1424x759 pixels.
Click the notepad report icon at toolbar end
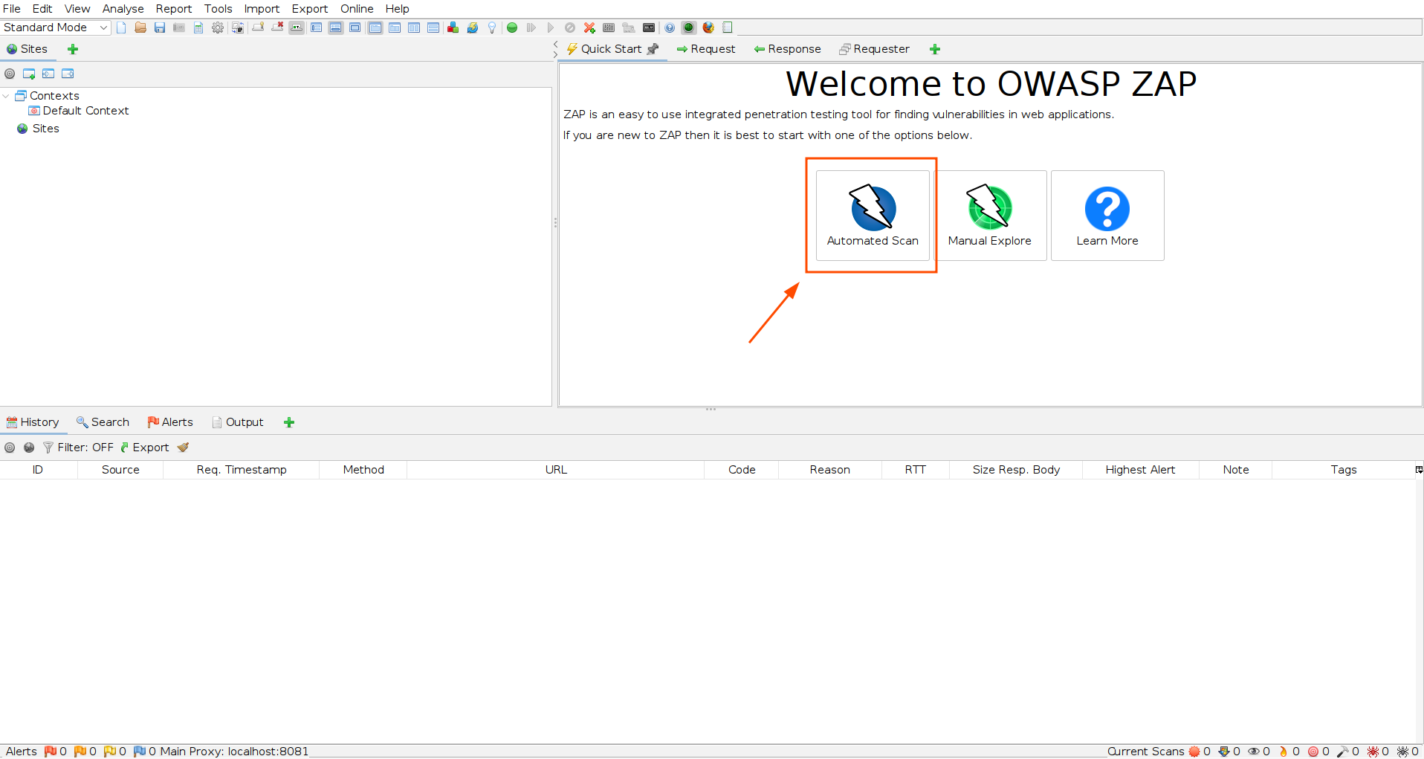point(728,28)
